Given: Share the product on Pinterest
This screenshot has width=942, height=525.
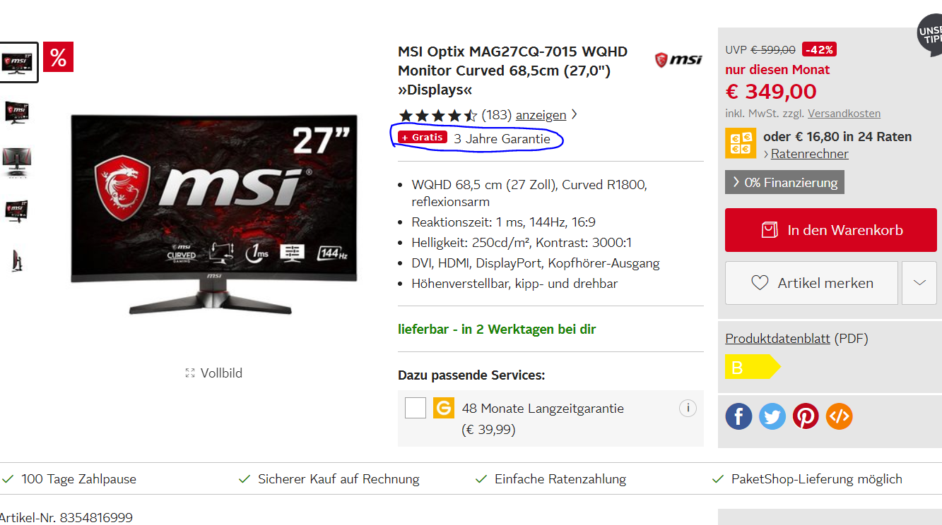Looking at the screenshot, I should pos(806,416).
